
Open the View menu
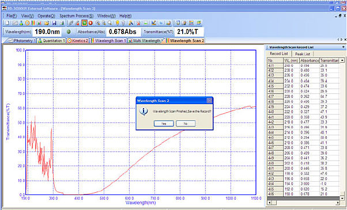(x=28, y=16)
